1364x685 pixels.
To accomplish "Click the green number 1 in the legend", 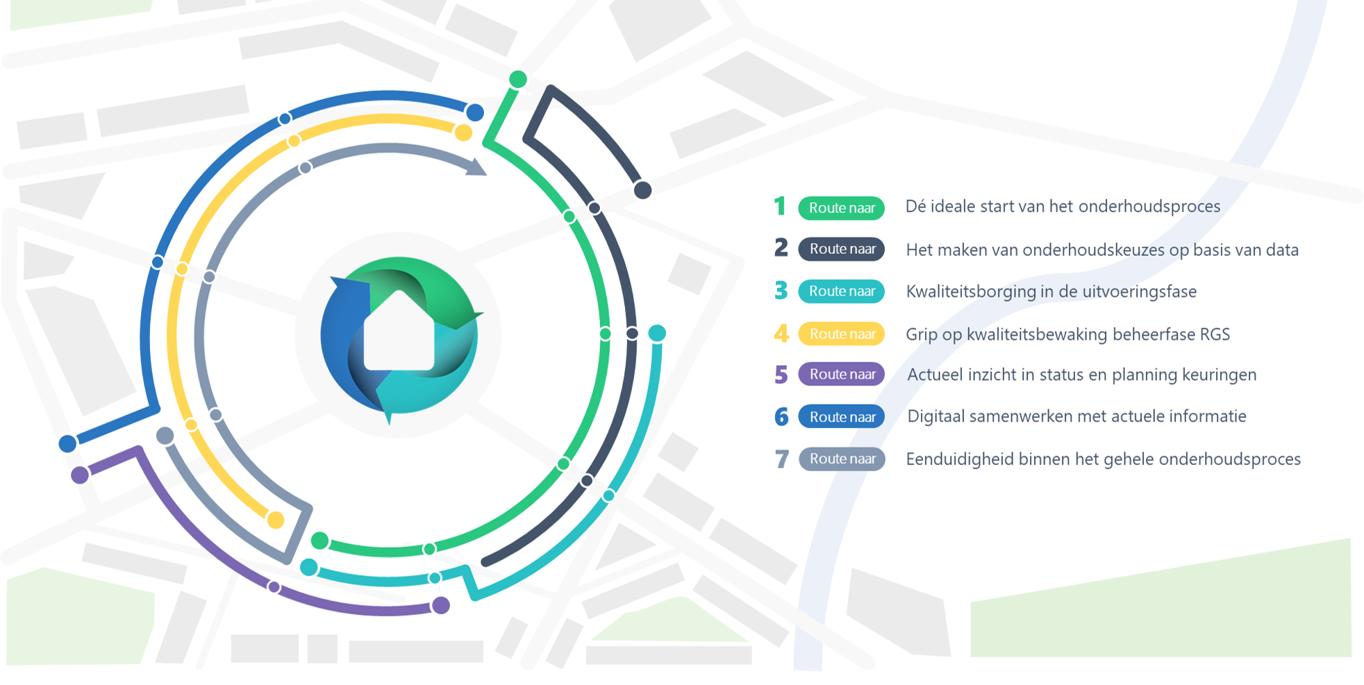I will [x=780, y=206].
